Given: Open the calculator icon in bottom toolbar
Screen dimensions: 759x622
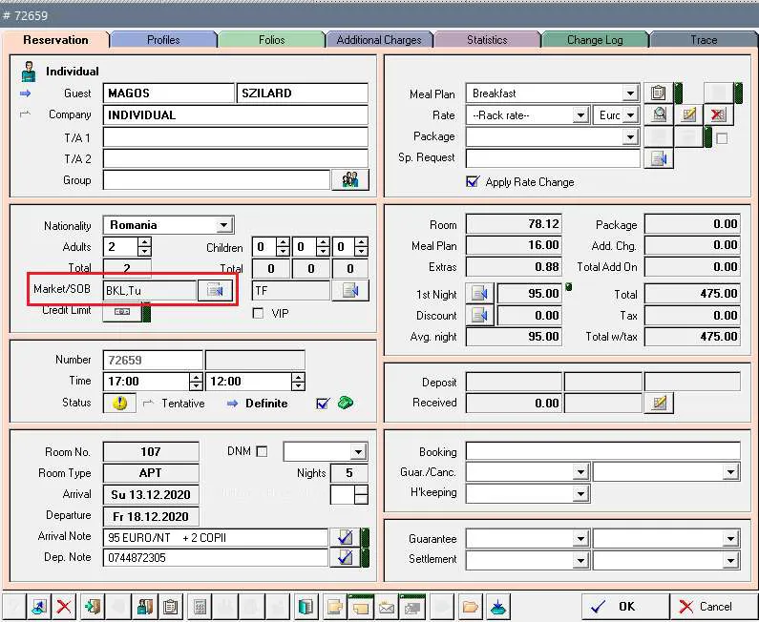Looking at the screenshot, I should (x=200, y=607).
